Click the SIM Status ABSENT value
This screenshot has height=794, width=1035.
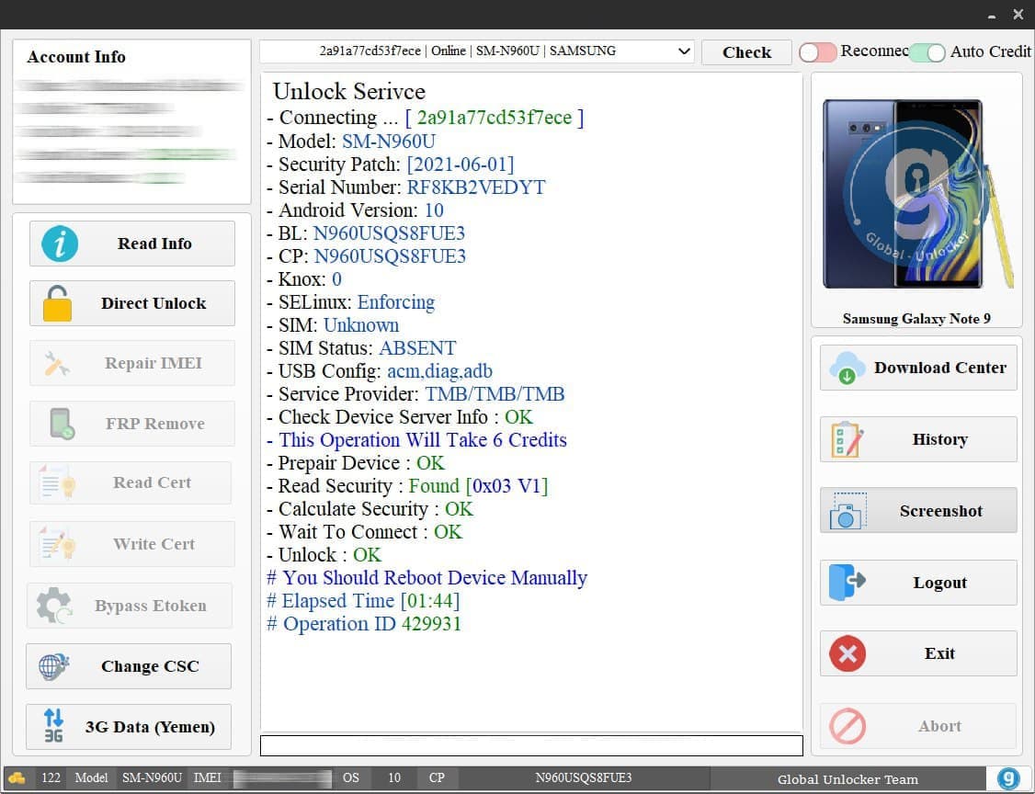(417, 348)
